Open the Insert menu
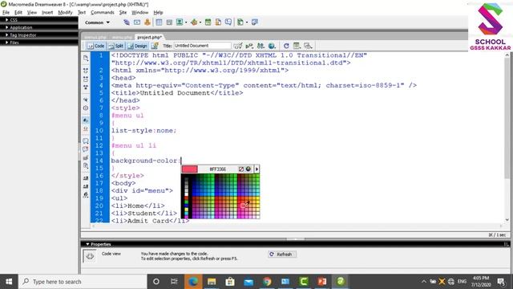Screen dimensions: 513x289 coord(47,13)
